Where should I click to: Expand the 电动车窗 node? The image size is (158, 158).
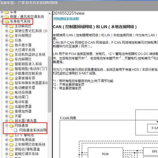7,102
